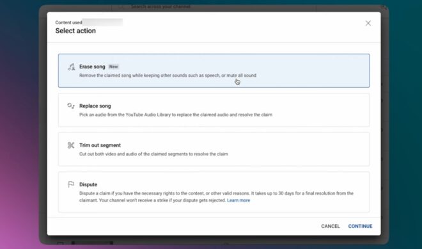Select the Dispute option title
Image resolution: width=422 pixels, height=249 pixels.
pyautogui.click(x=88, y=184)
